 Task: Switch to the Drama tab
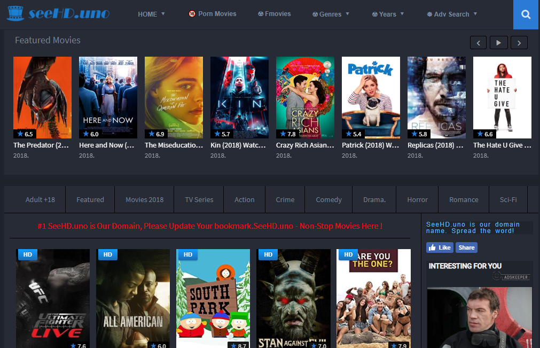click(374, 199)
